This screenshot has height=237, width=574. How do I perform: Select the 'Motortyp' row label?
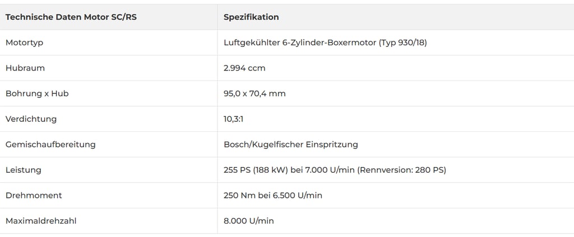pos(24,42)
